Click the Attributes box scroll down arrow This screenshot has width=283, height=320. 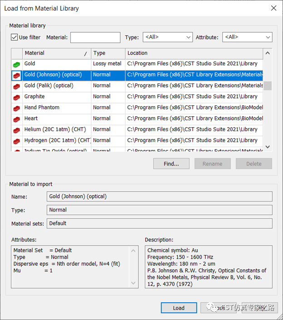click(133, 283)
